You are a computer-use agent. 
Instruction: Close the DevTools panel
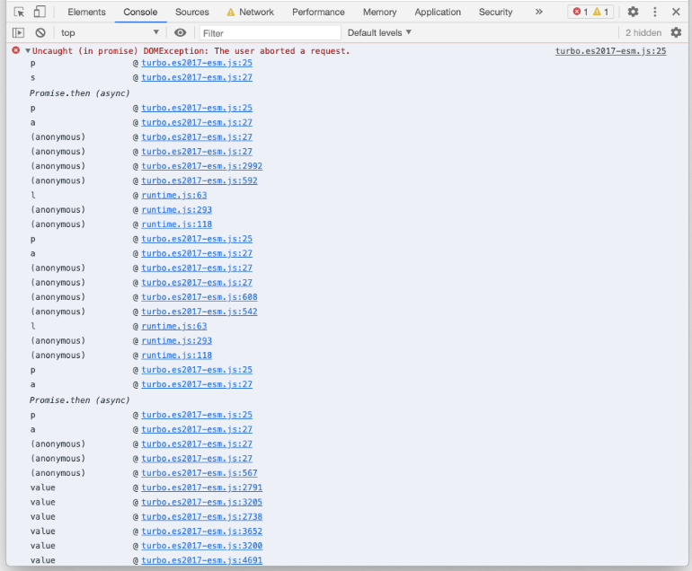pos(676,12)
